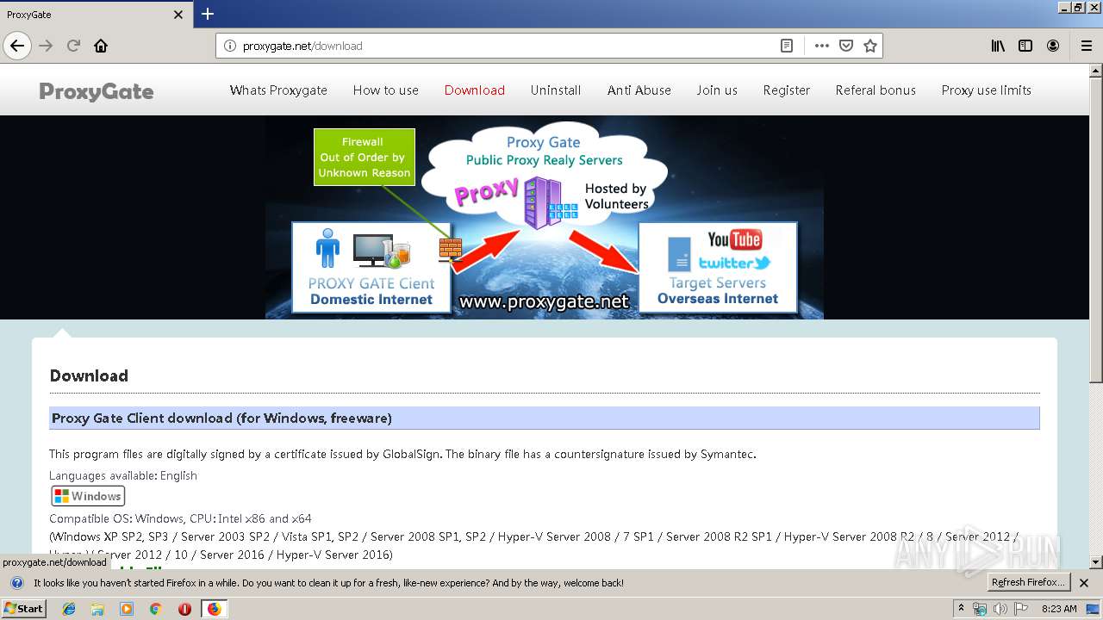
Task: Open page actions three-dots menu
Action: pos(822,46)
